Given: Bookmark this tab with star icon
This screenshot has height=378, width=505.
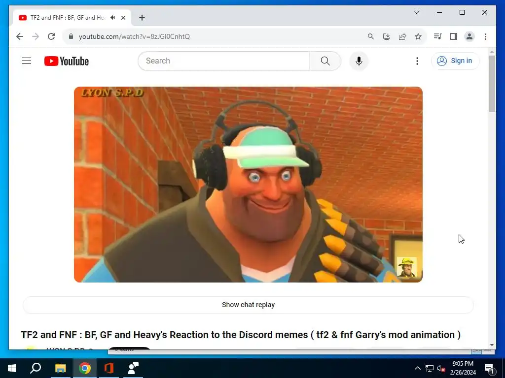Looking at the screenshot, I should coord(418,36).
